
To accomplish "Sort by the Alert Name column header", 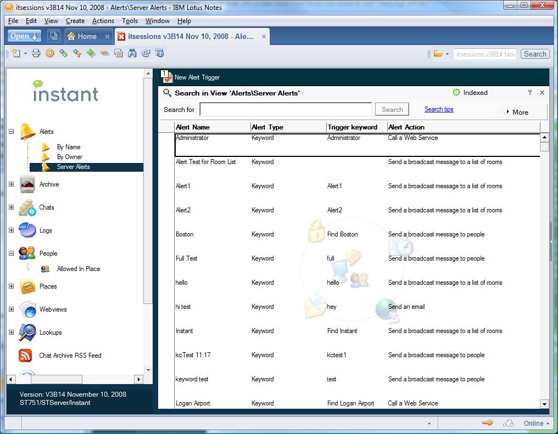I will [213, 127].
